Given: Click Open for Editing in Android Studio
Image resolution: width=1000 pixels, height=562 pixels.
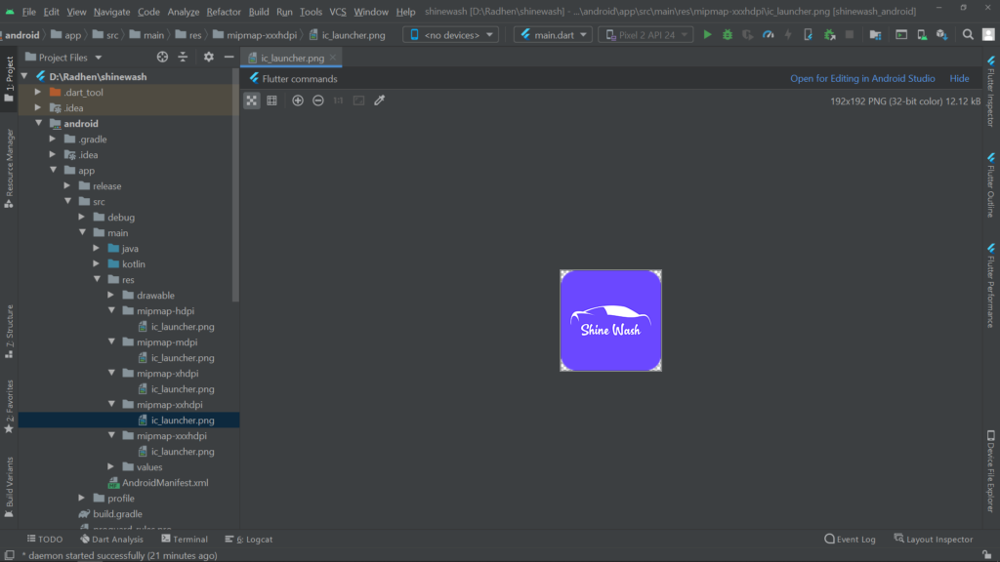Looking at the screenshot, I should 862,79.
